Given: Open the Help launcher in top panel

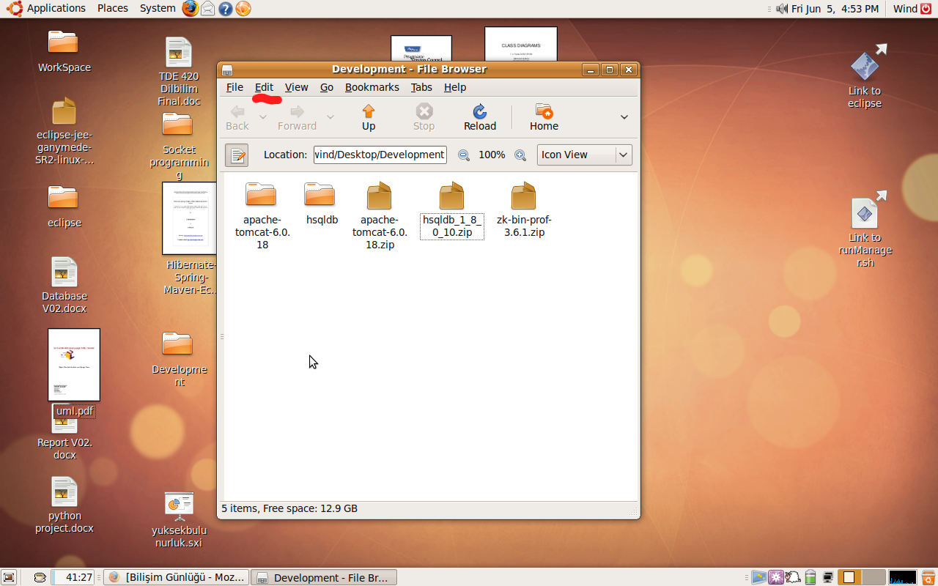Looking at the screenshot, I should point(226,8).
